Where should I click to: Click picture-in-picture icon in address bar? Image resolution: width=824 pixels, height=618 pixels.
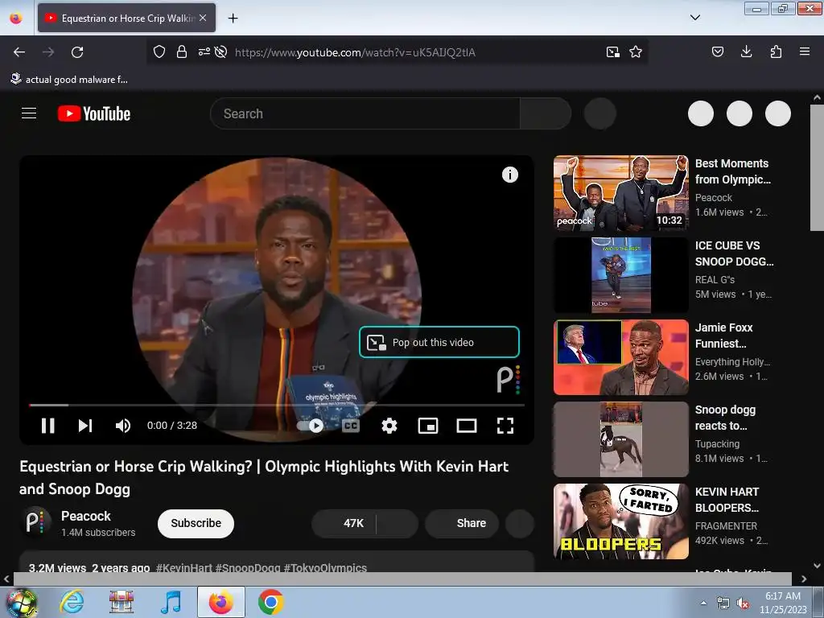tap(612, 51)
